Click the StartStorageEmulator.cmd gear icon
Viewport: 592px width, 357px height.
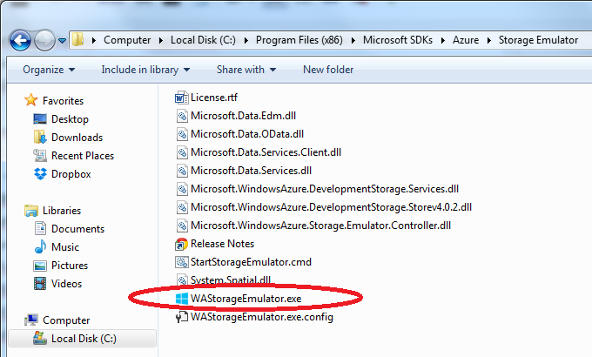tap(182, 262)
